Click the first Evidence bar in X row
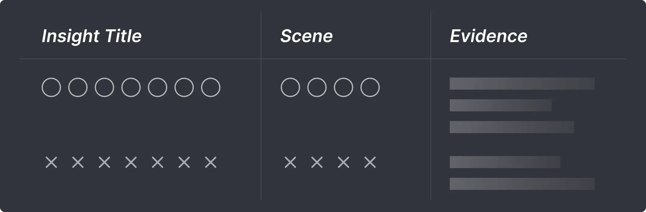646x212 pixels. click(x=505, y=162)
